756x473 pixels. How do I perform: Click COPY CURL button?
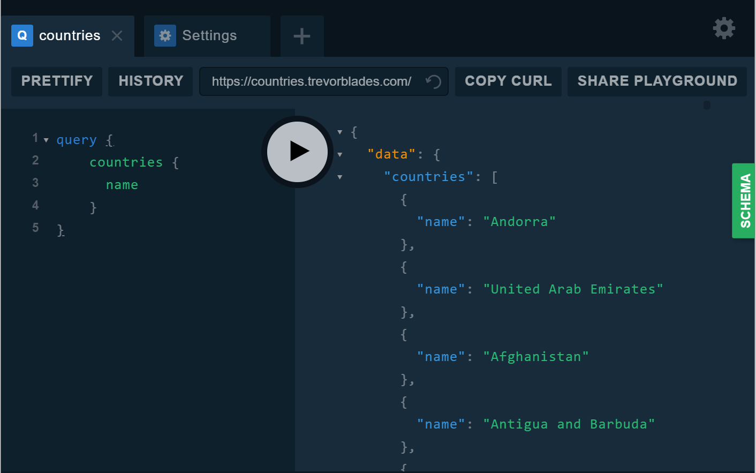[x=508, y=81]
